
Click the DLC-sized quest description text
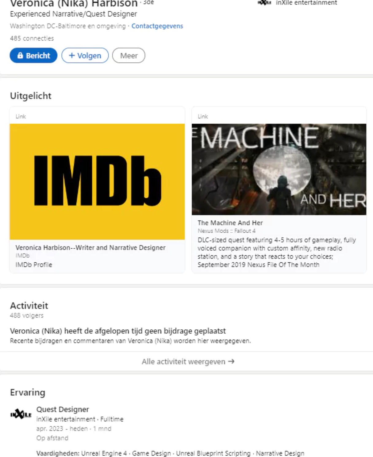277,252
